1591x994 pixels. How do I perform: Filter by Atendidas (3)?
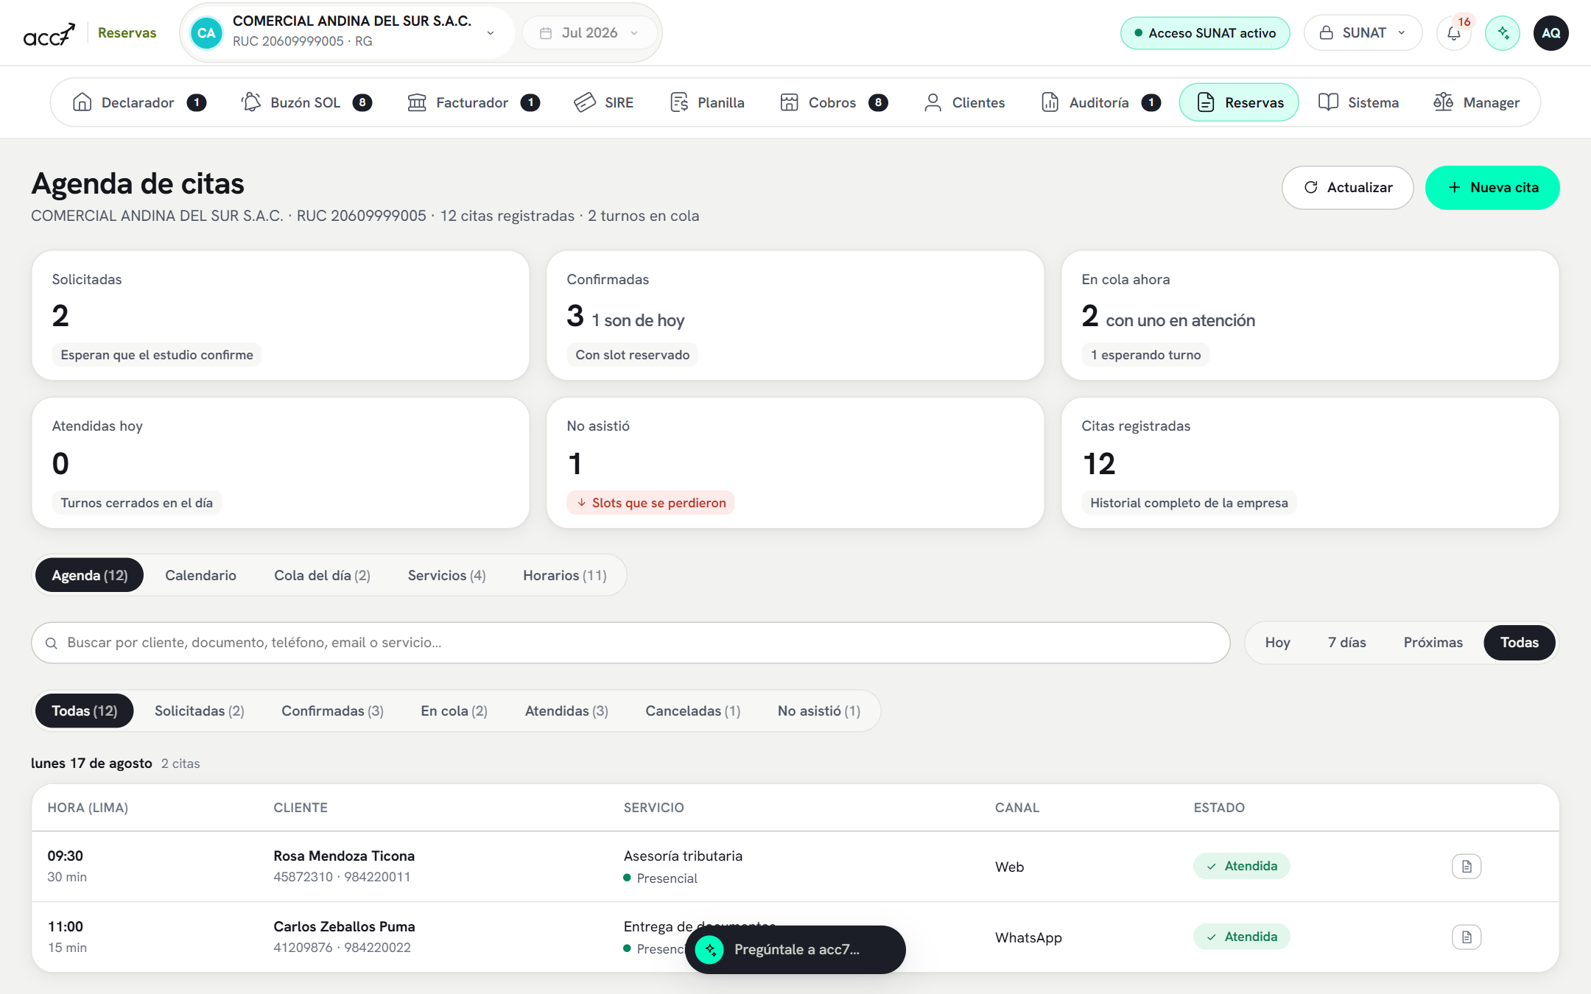tap(566, 711)
